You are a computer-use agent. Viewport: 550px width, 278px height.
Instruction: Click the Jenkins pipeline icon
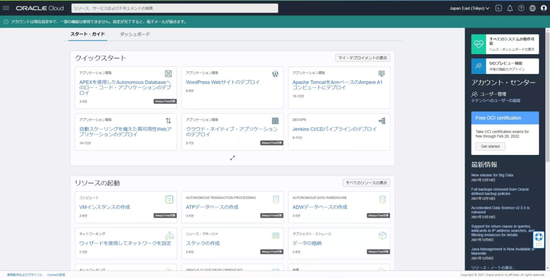coord(382,121)
